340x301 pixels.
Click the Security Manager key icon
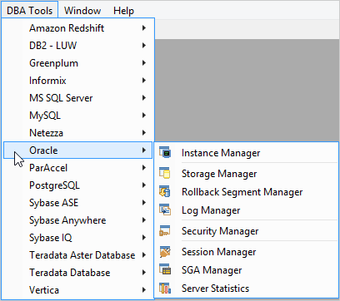(x=165, y=231)
